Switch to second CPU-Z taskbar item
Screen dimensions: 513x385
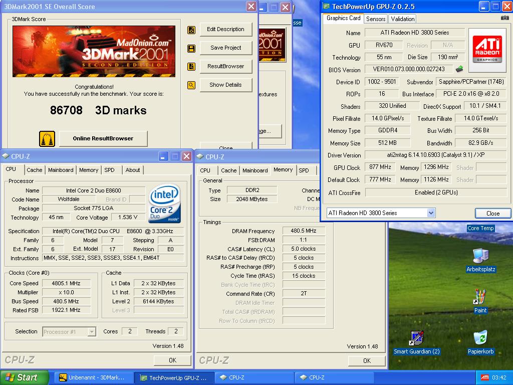point(334,377)
